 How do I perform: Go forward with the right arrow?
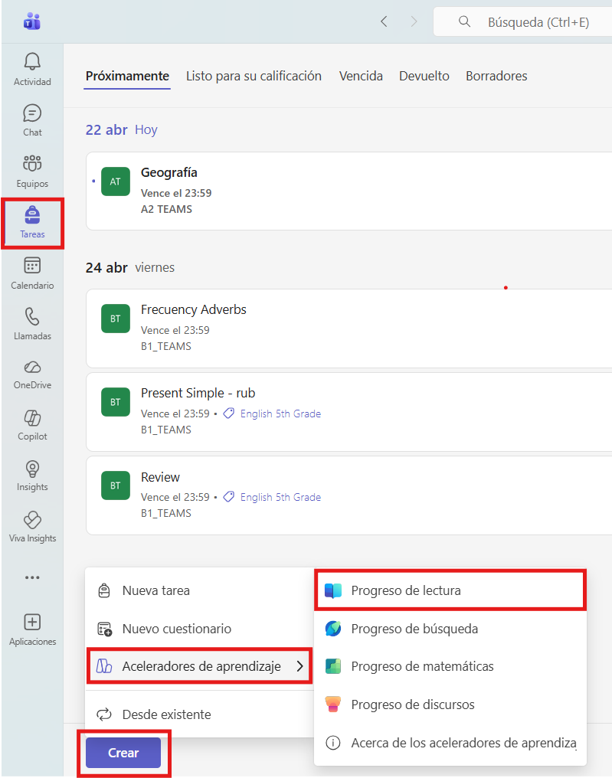tap(414, 21)
